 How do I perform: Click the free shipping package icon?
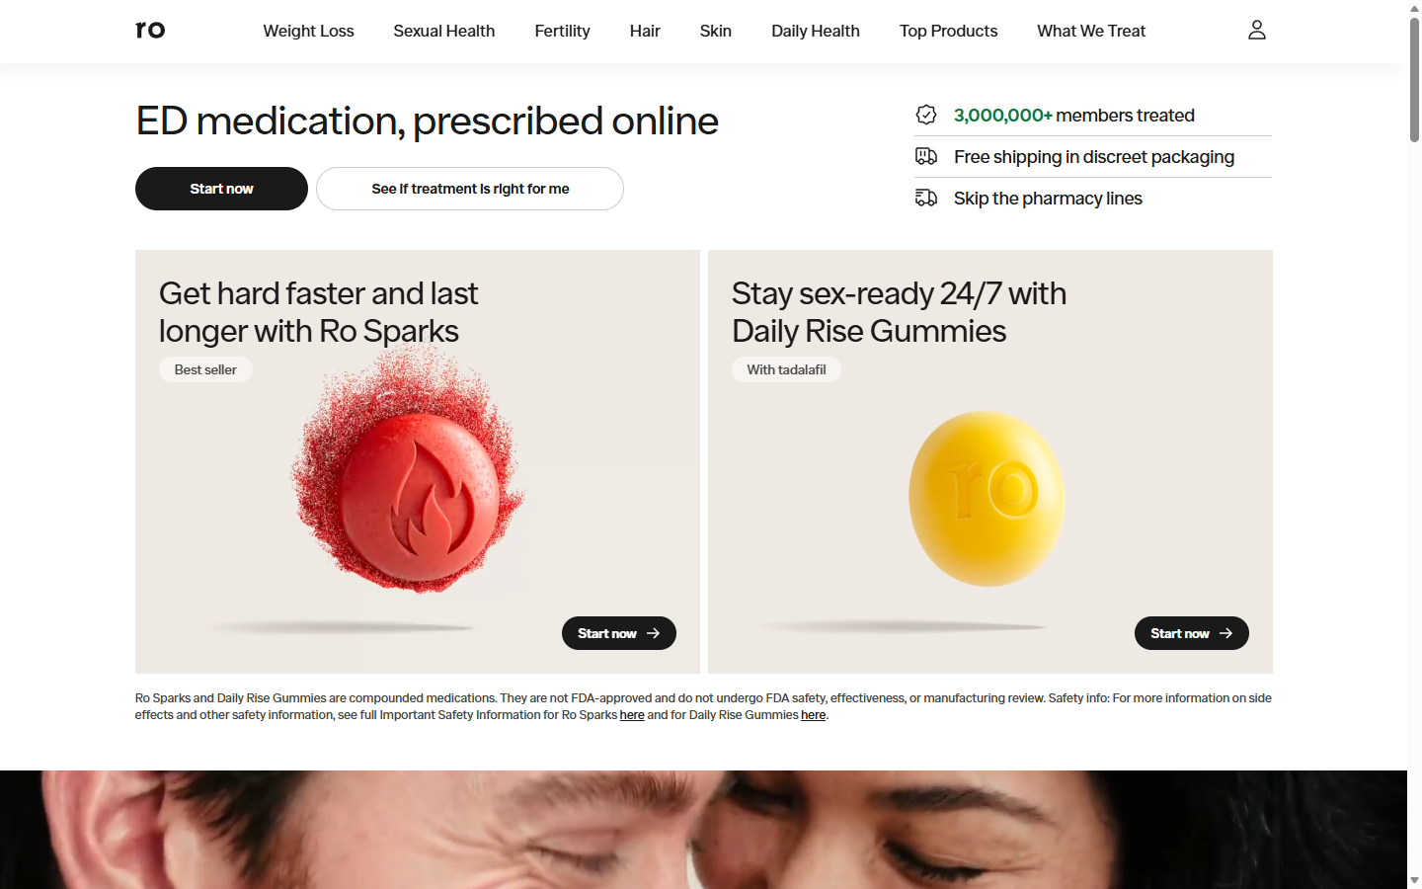click(x=926, y=156)
